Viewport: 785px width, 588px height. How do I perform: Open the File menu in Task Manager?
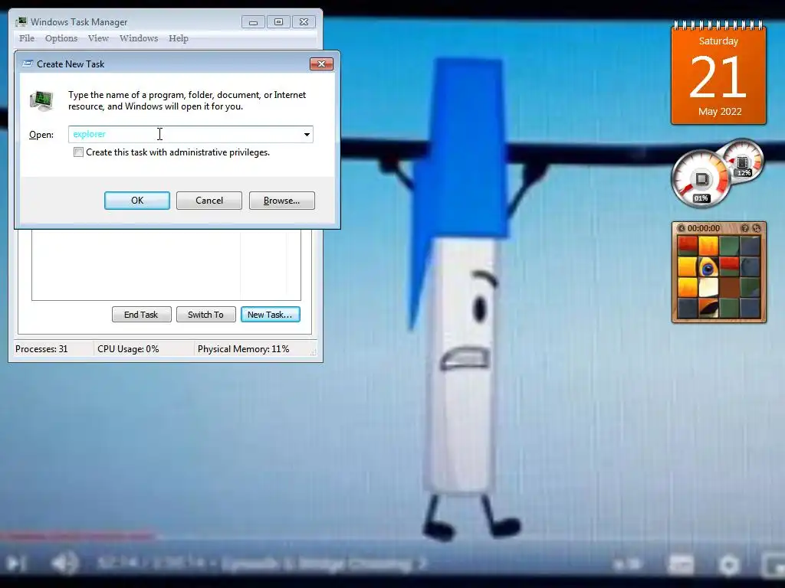(27, 38)
